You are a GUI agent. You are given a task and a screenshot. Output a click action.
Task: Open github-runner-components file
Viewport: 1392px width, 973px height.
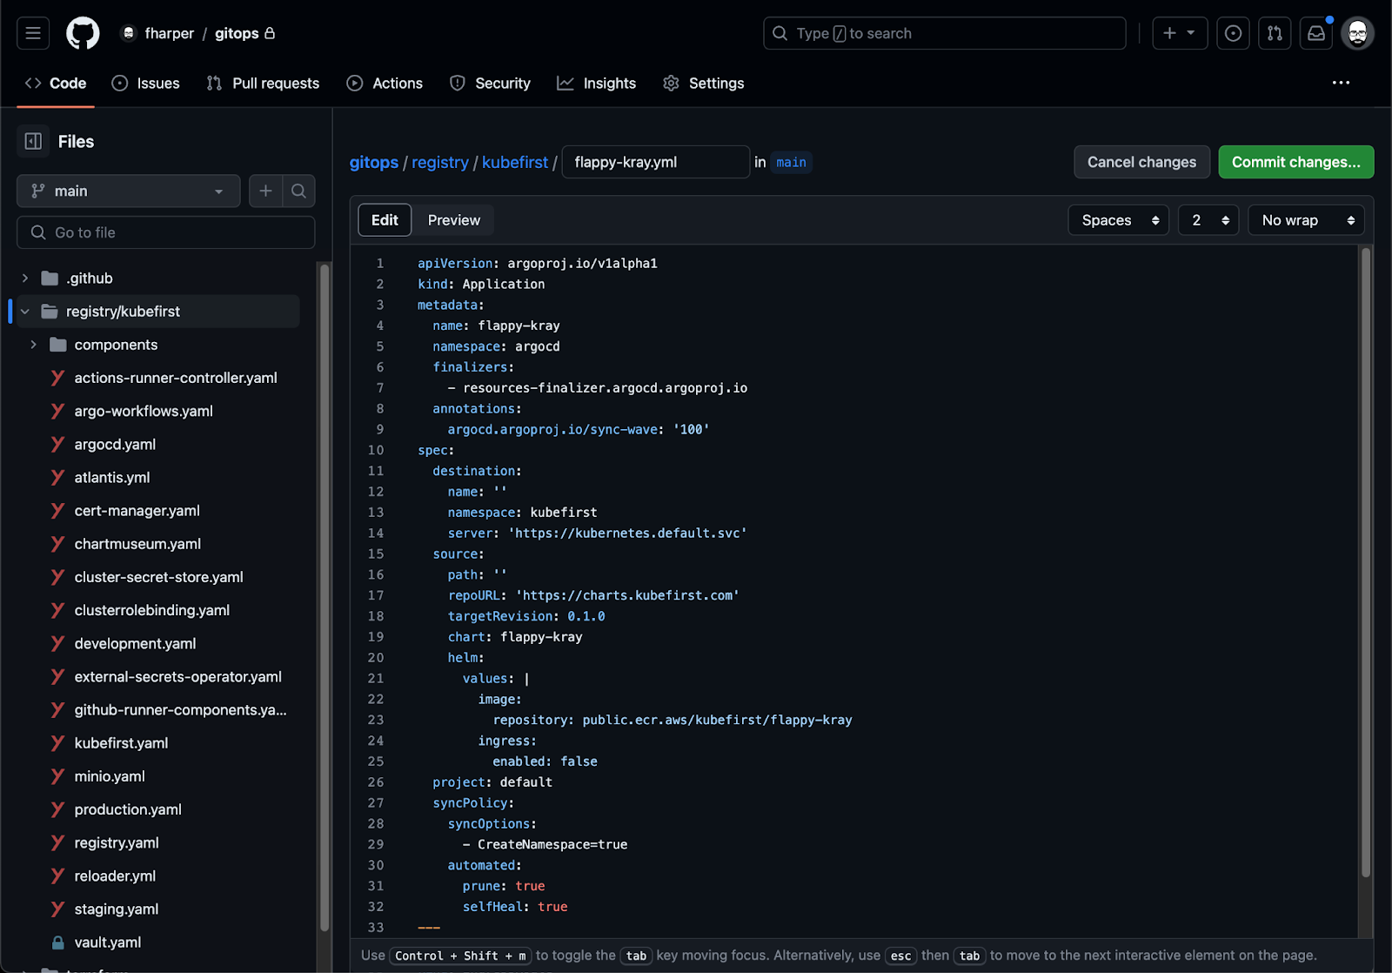[x=180, y=709]
